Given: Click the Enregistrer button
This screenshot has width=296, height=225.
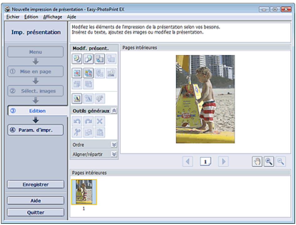Looking at the screenshot, I should click(35, 184).
